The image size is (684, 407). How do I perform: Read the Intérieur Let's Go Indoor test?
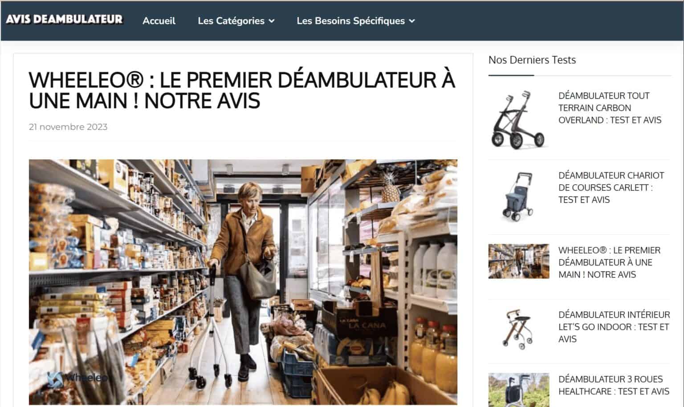614,327
